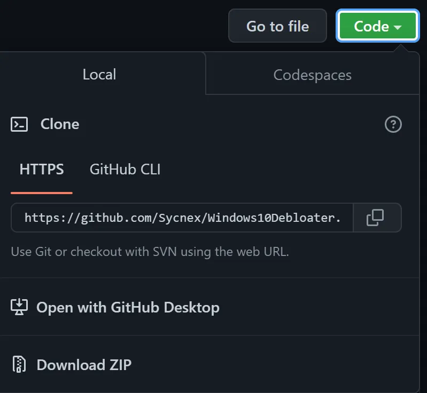Click the zipped file icon
The width and height of the screenshot is (427, 393).
coord(19,364)
